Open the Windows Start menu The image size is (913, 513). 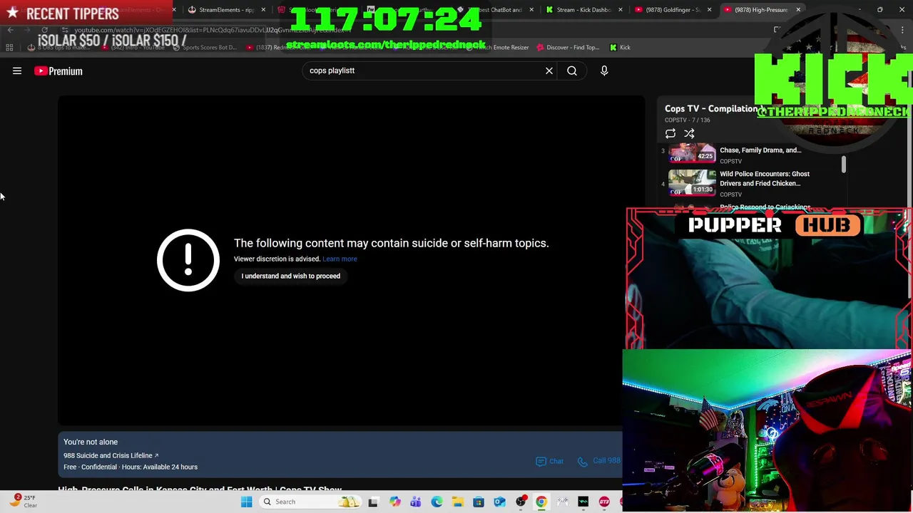click(x=246, y=502)
